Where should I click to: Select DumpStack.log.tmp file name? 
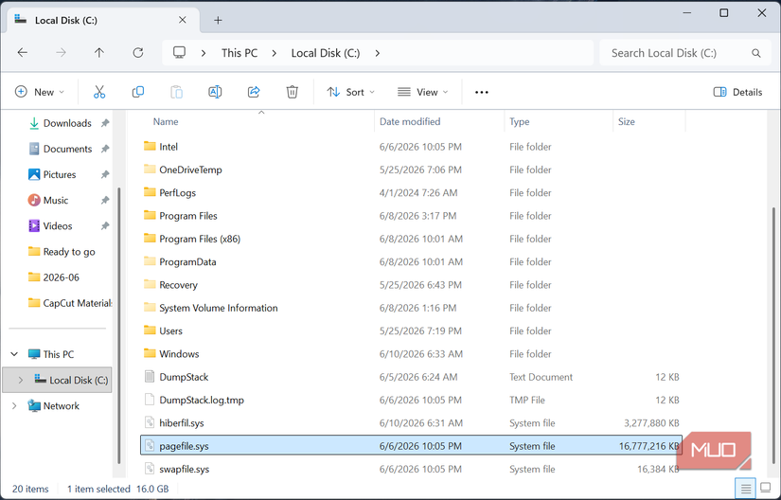tap(202, 400)
